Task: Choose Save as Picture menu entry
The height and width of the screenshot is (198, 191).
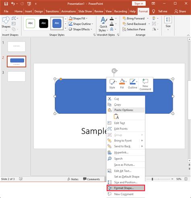Action: pyautogui.click(x=126, y=165)
